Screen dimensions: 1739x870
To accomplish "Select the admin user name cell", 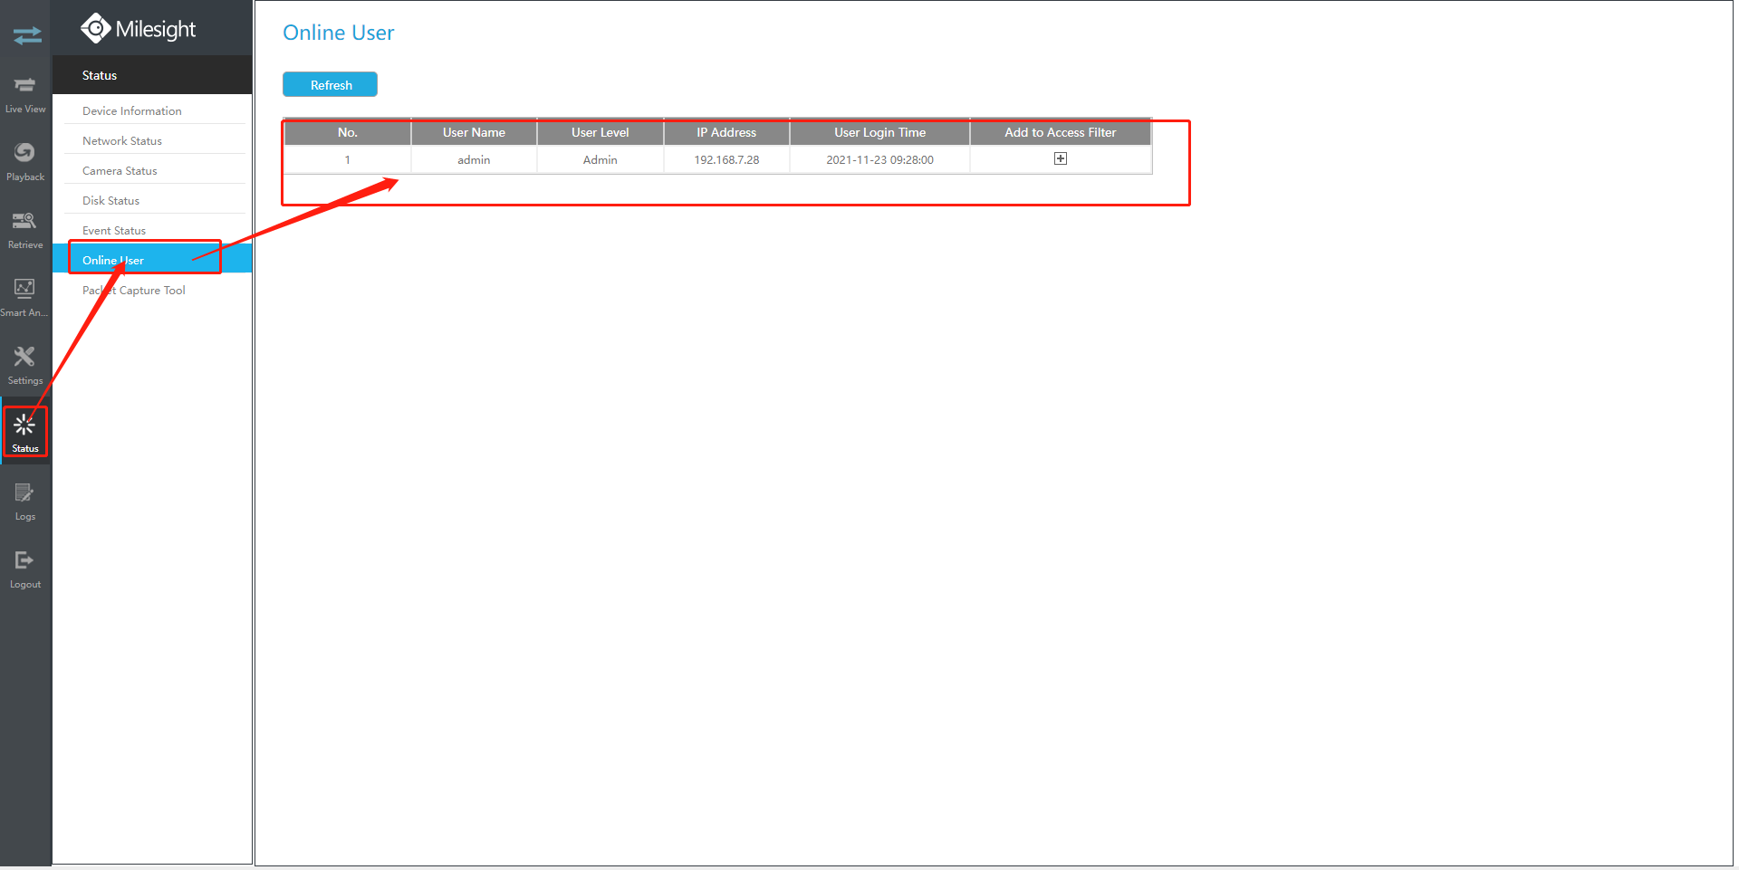I will 474,159.
